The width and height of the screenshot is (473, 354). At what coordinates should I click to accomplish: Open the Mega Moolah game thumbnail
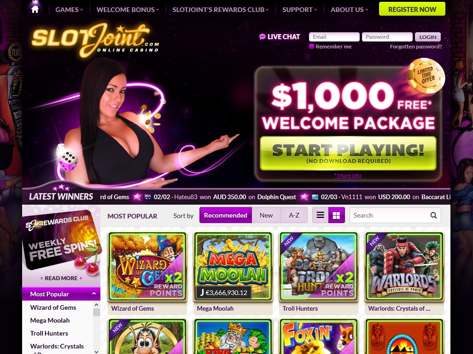pos(233,267)
